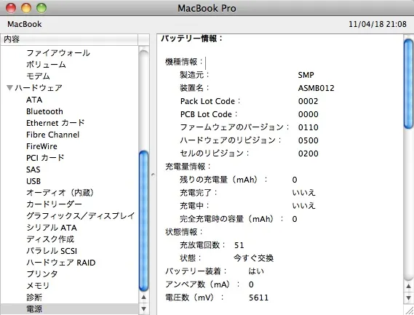Click the MacBook label under title bar
The height and width of the screenshot is (315, 414).
tap(25, 24)
